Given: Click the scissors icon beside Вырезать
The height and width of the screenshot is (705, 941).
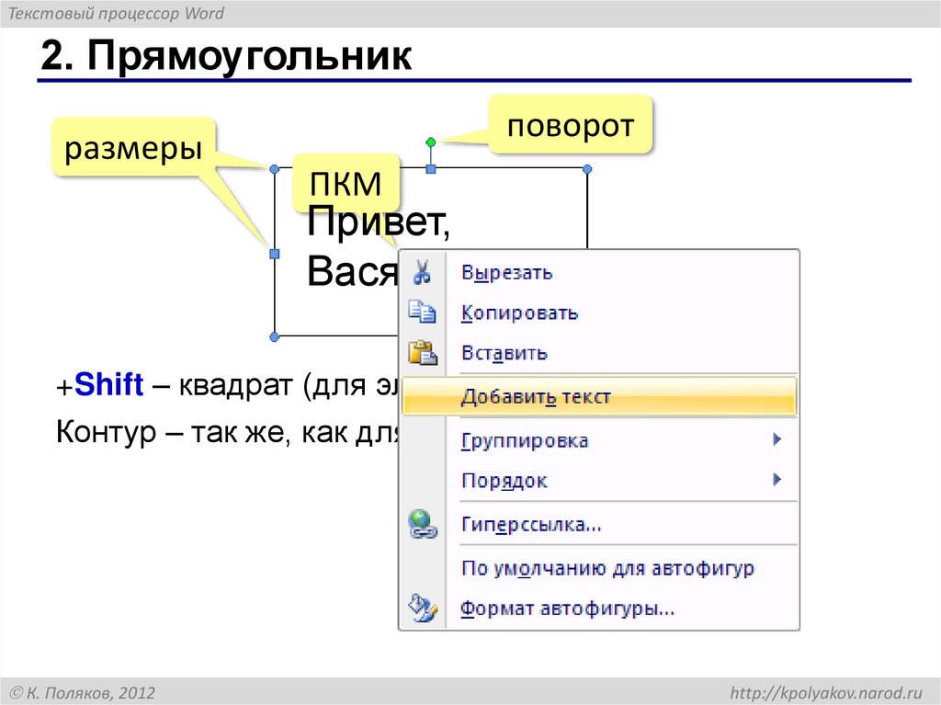Looking at the screenshot, I should [423, 272].
